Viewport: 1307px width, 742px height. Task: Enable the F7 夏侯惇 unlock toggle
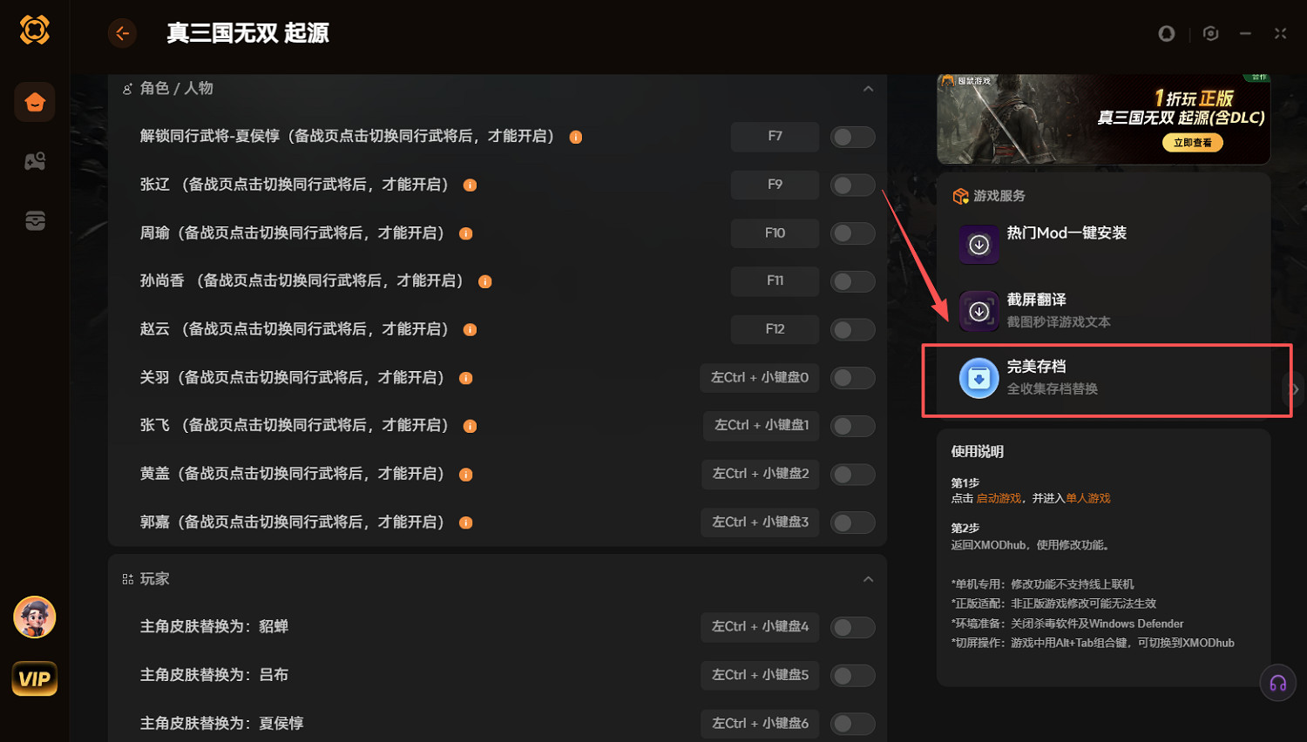click(x=852, y=137)
